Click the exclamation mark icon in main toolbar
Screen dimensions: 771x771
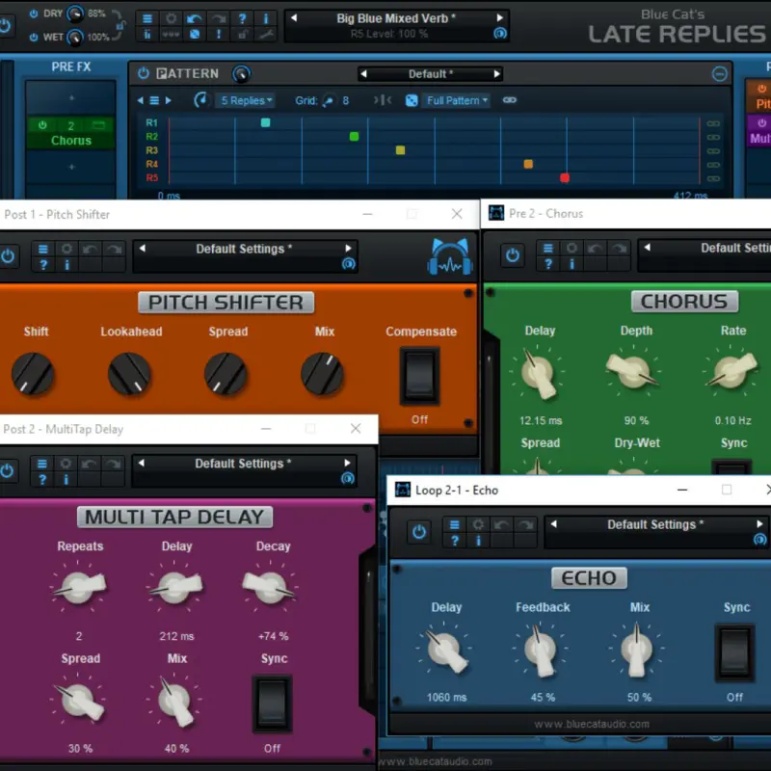click(219, 34)
